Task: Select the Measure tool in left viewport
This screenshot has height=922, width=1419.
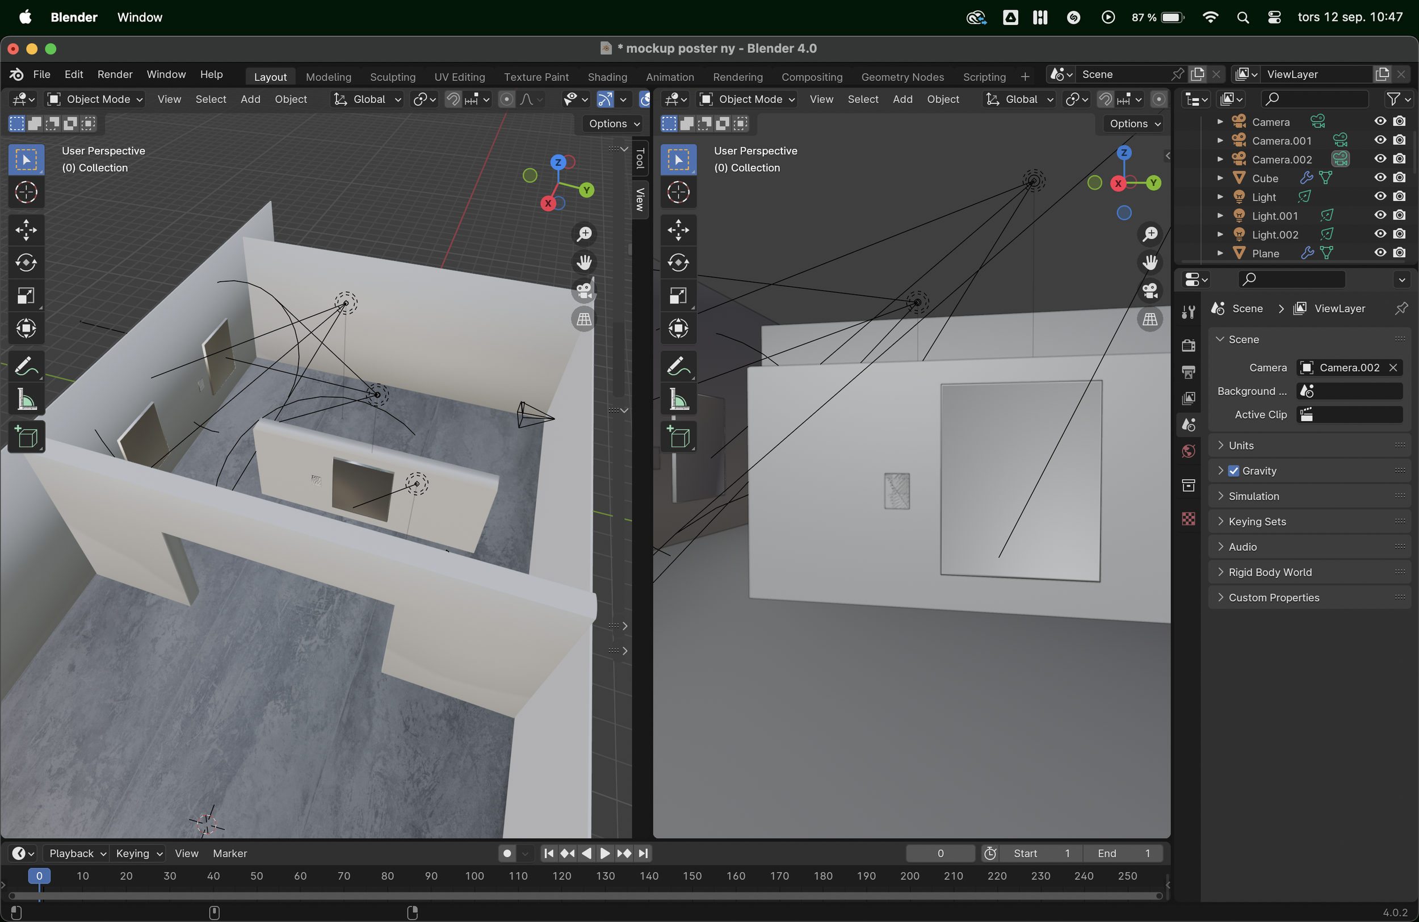Action: pos(26,400)
